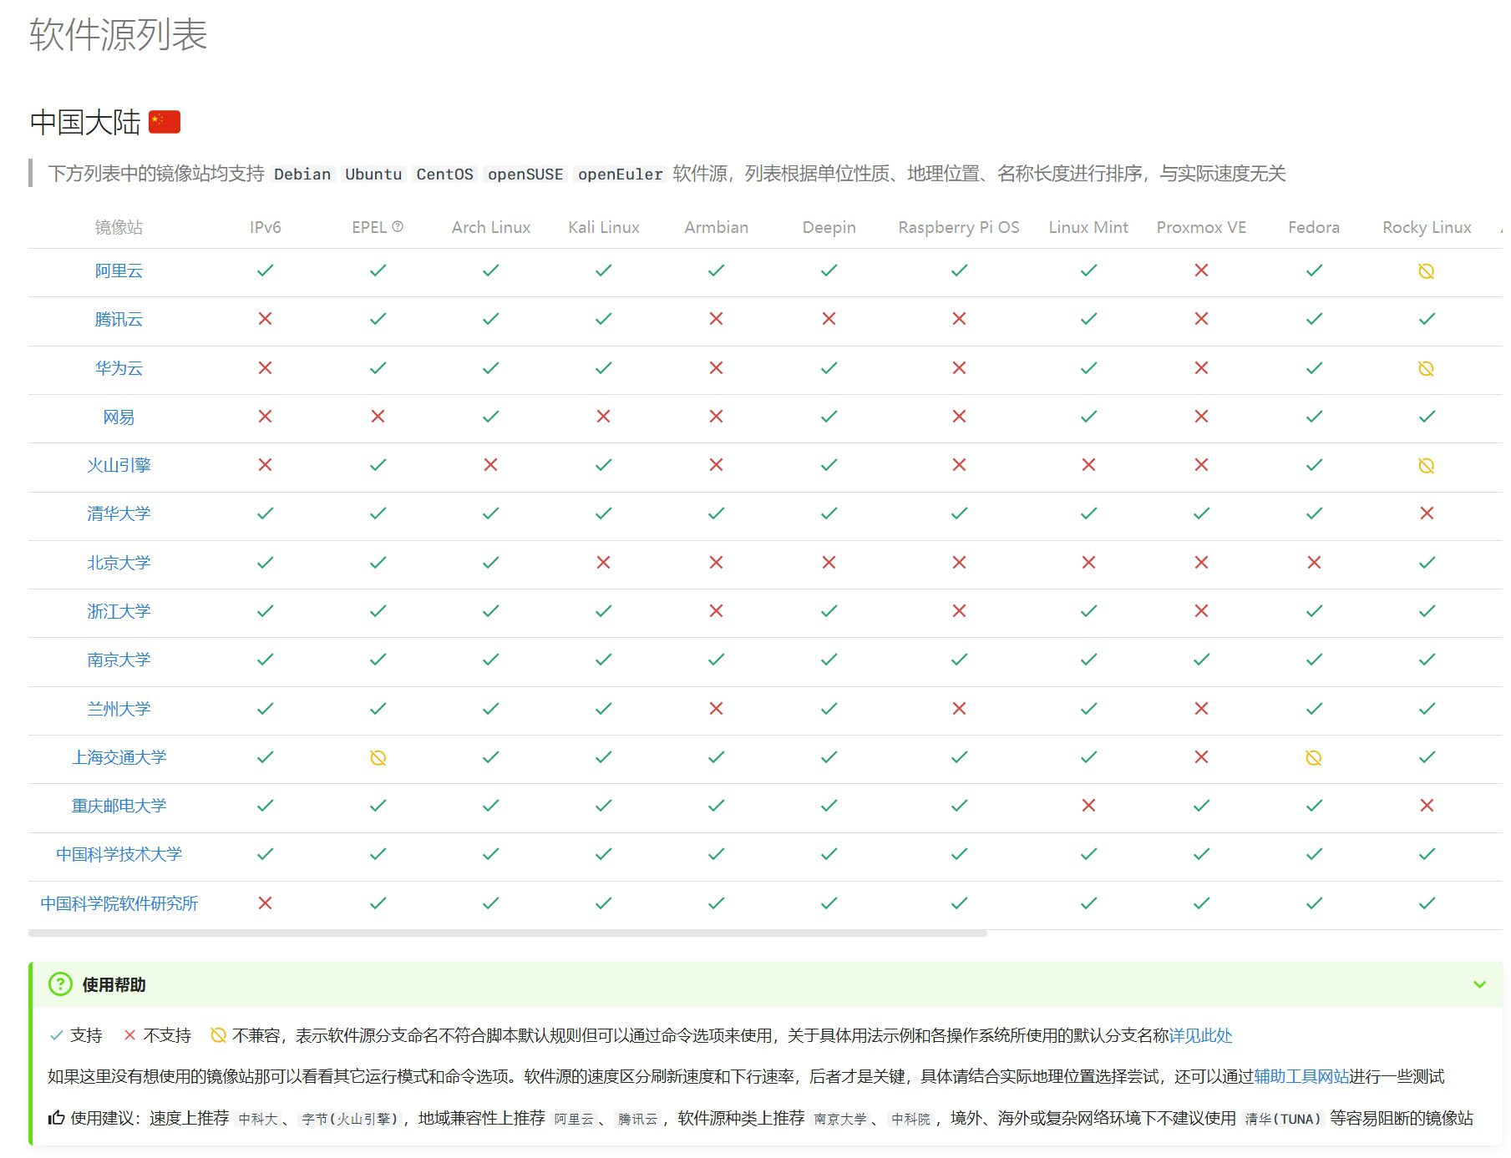The width and height of the screenshot is (1511, 1158).
Task: Click the openSUSE code tag
Action: 525,174
